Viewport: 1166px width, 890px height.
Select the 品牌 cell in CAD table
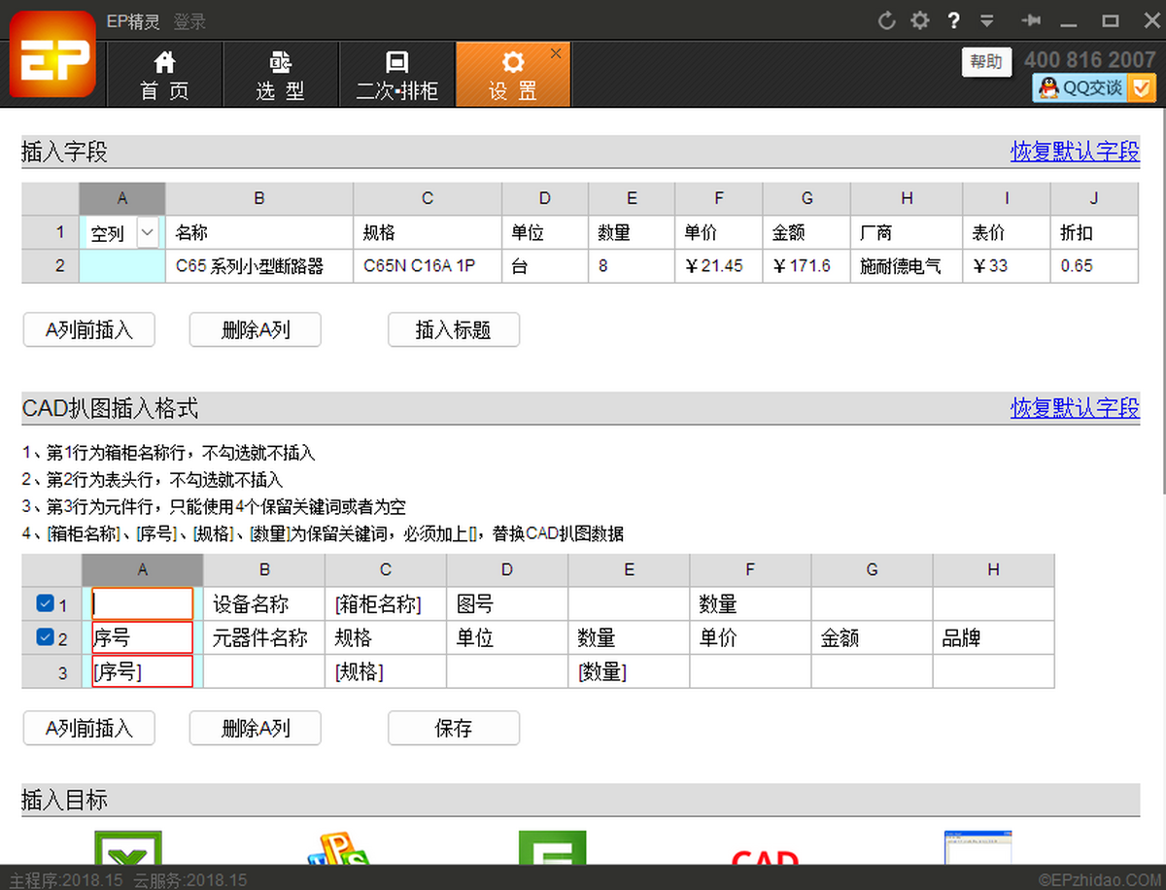[993, 637]
